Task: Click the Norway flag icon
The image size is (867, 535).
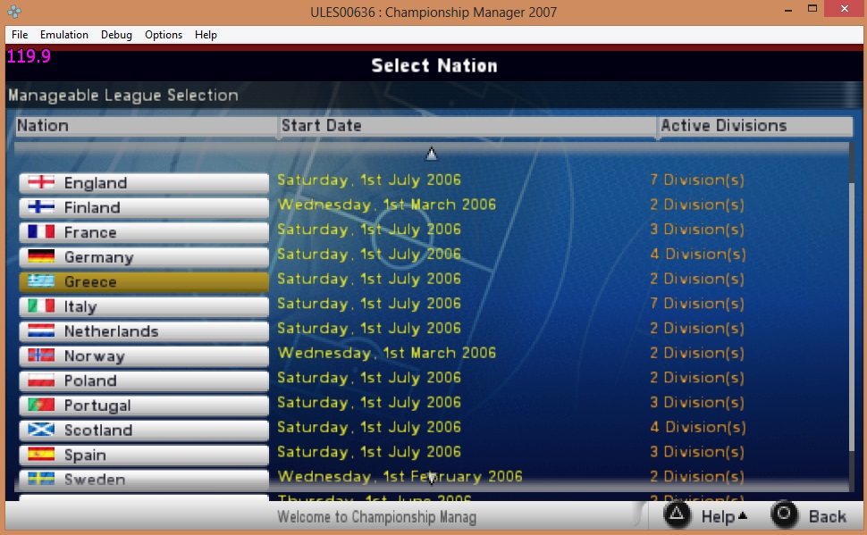Action: pos(41,356)
